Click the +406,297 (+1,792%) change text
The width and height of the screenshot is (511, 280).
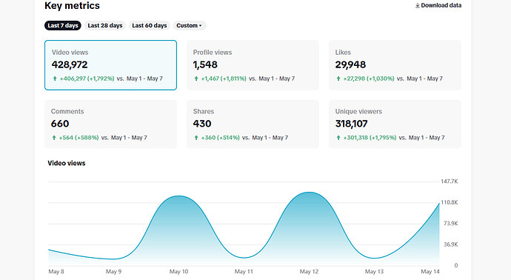pyautogui.click(x=87, y=79)
